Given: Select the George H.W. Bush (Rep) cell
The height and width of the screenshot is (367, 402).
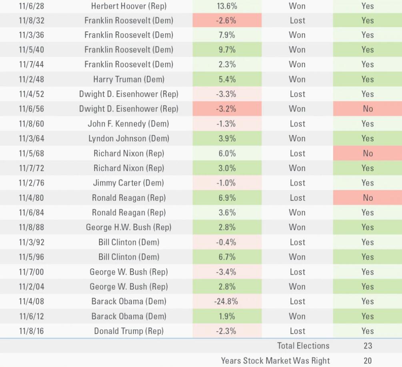Looking at the screenshot, I should pyautogui.click(x=129, y=227).
